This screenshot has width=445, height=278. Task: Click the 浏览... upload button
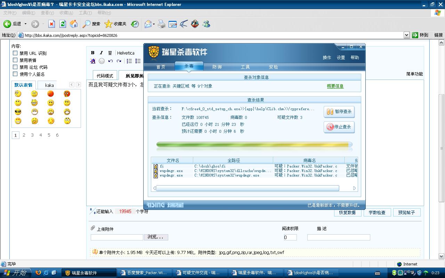coord(156,237)
